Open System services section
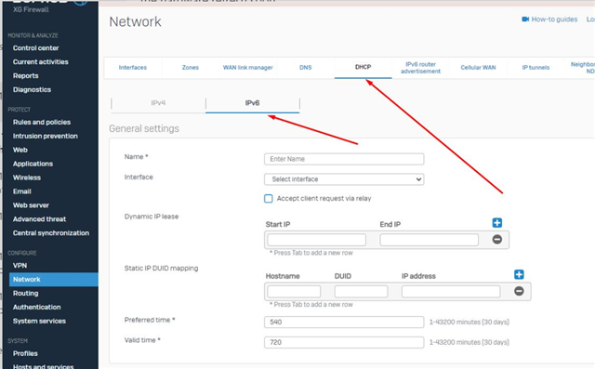This screenshot has height=369, width=595. click(x=39, y=321)
